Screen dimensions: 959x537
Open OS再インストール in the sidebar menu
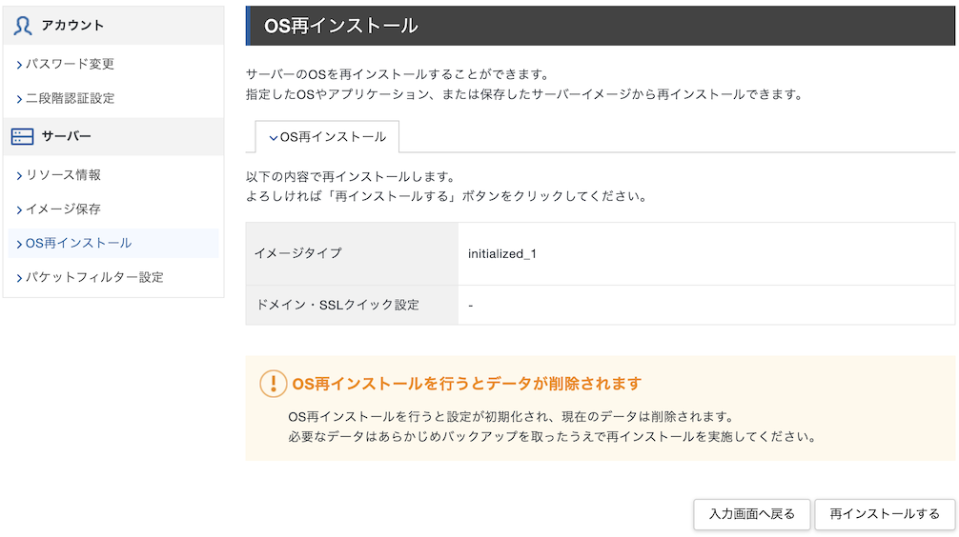79,244
